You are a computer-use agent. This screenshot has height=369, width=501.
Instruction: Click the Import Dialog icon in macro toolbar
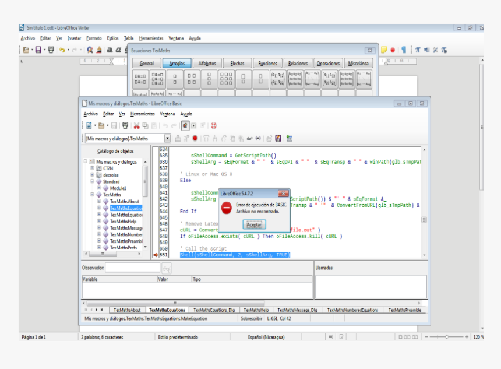pyautogui.click(x=290, y=138)
